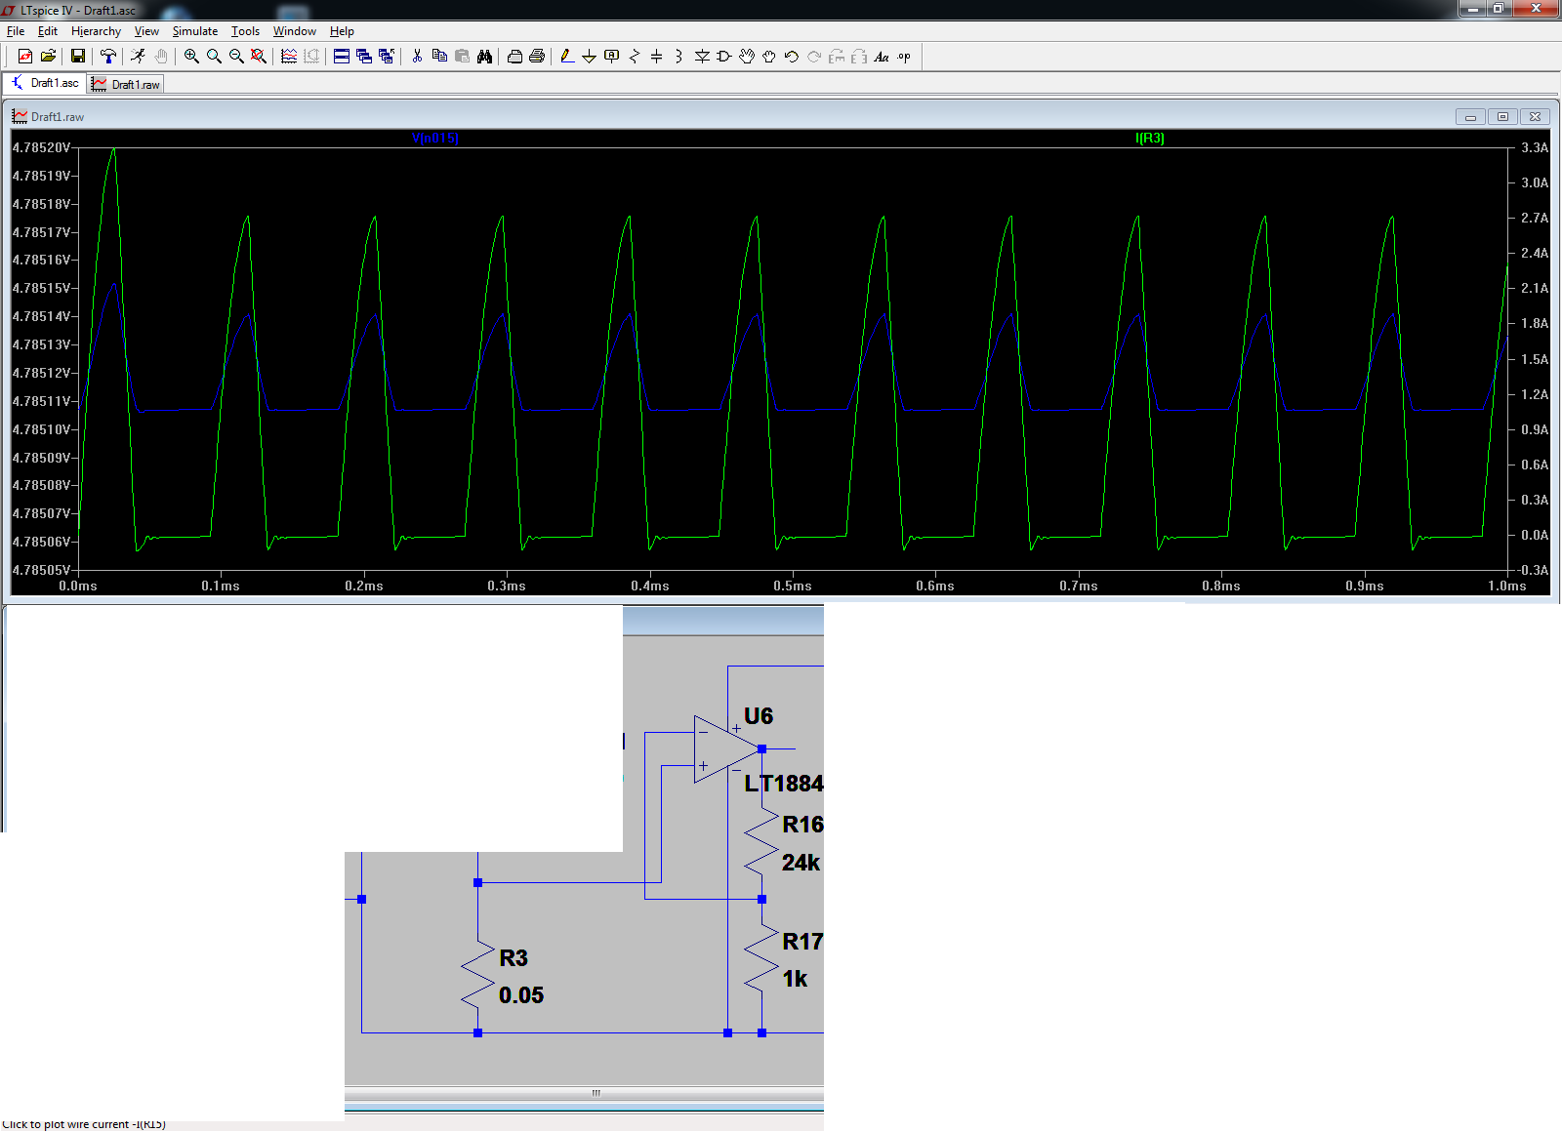Maximize the Draft1.raw plot pane
The image size is (1562, 1132).
tap(1502, 117)
